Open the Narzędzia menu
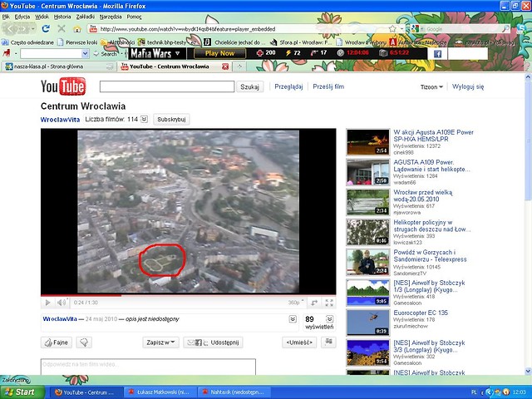The image size is (532, 399). click(111, 17)
